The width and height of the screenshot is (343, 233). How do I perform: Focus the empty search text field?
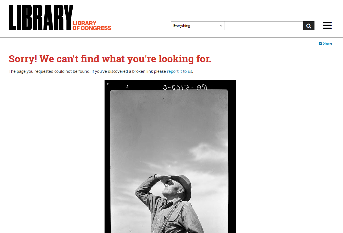tap(264, 26)
